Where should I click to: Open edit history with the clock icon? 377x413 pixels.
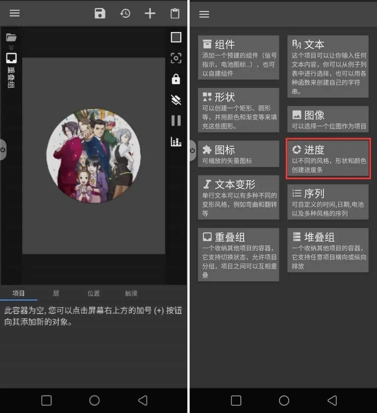pos(125,13)
